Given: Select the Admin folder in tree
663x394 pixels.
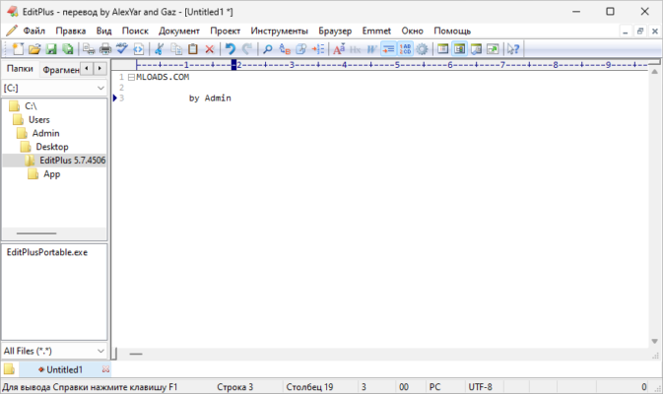Looking at the screenshot, I should point(45,133).
